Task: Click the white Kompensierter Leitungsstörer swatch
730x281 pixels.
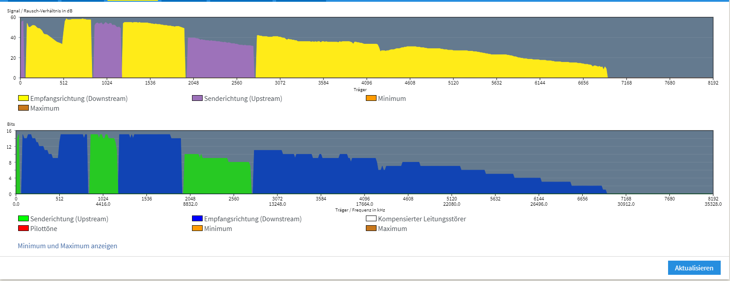Action: [x=371, y=219]
